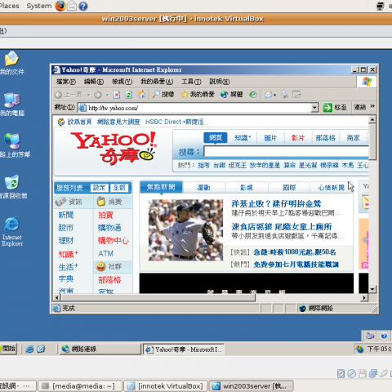Click the innotek VirtualBox taskbar button
The image size is (392, 392).
tap(166, 385)
